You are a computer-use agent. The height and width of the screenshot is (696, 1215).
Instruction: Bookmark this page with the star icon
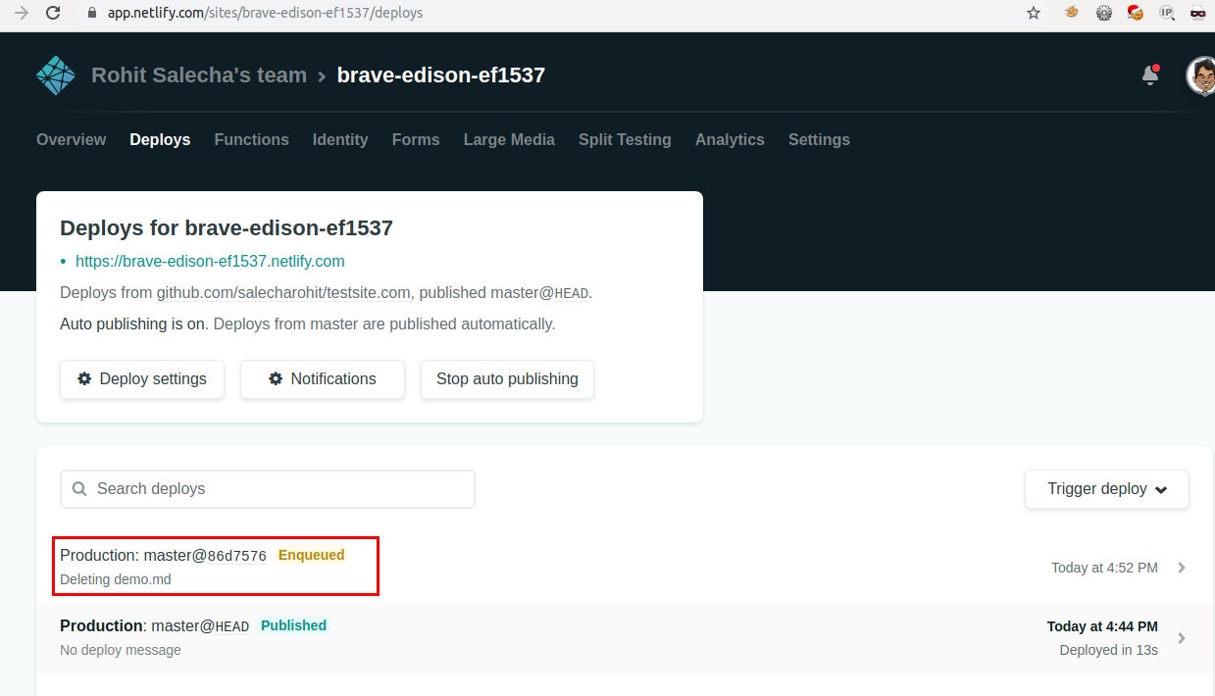(x=1034, y=14)
